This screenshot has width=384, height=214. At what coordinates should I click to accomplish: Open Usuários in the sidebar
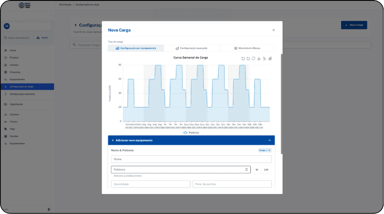coord(27,115)
